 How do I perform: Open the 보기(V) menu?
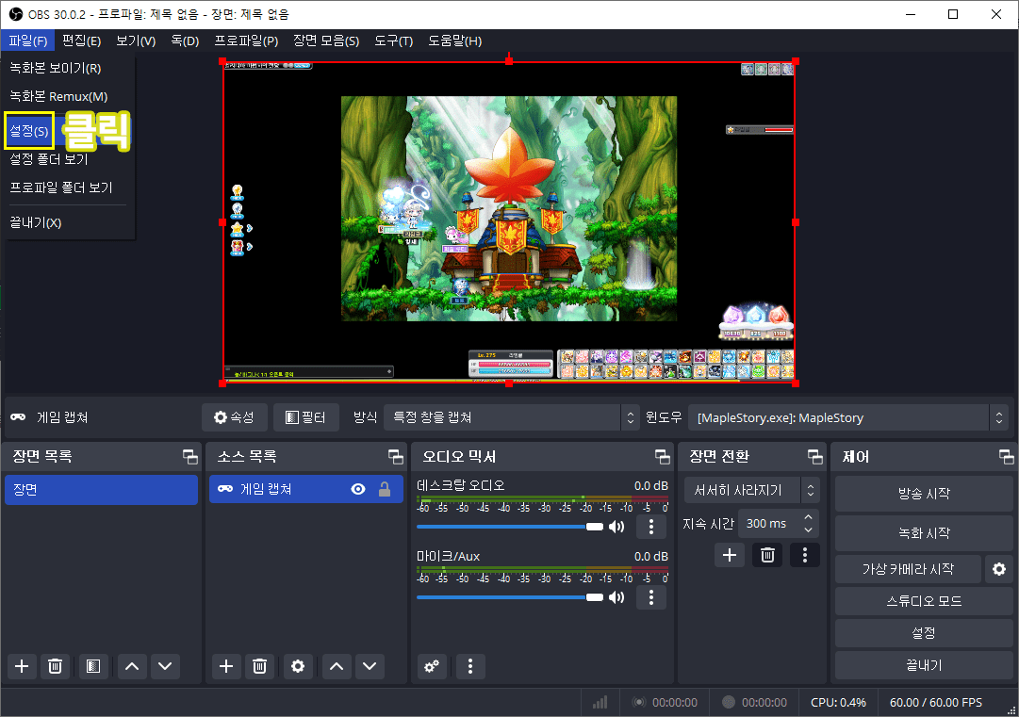click(136, 41)
